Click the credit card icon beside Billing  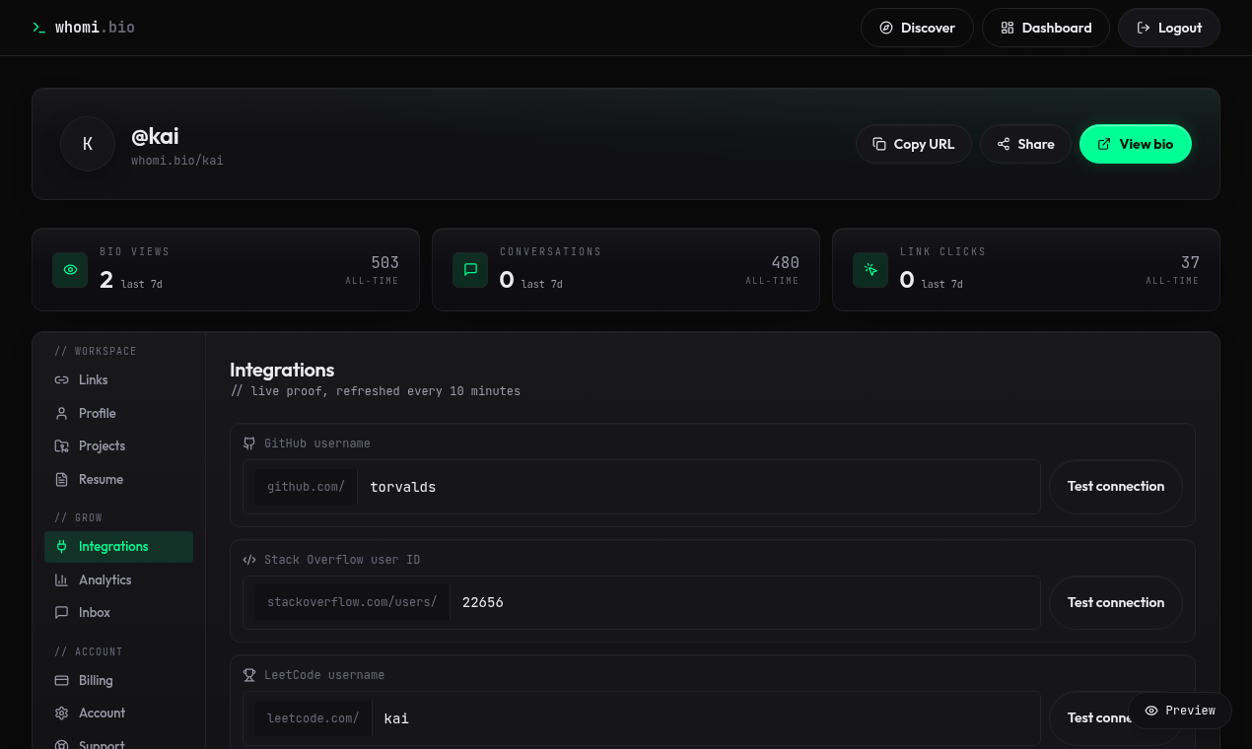(x=61, y=680)
